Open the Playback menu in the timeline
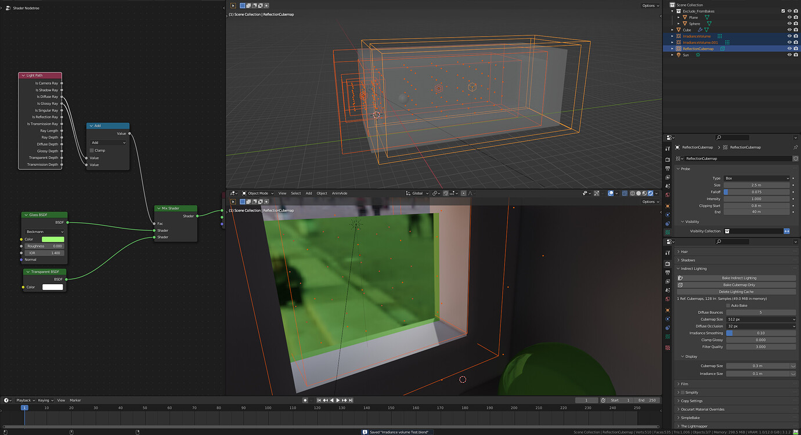Image resolution: width=801 pixels, height=435 pixels. [25, 400]
